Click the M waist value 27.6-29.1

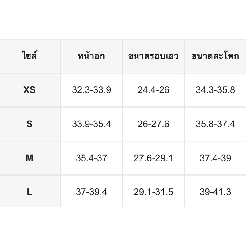tap(153, 158)
